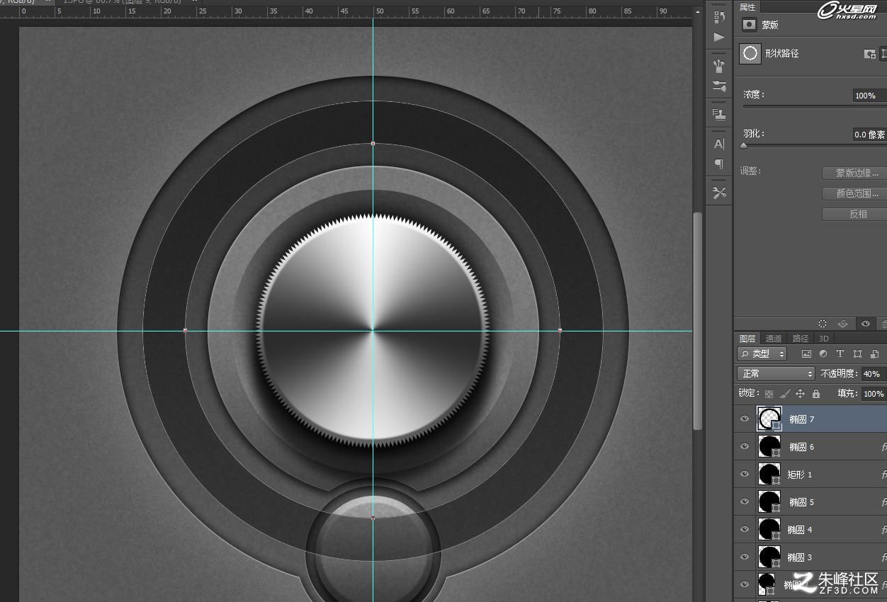Expand effects on the 矩形 1 layer
Image resolution: width=887 pixels, height=602 pixels.
pos(883,475)
